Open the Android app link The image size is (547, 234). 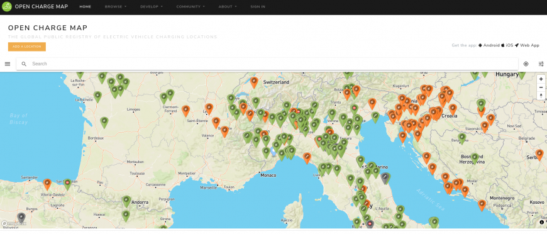489,45
